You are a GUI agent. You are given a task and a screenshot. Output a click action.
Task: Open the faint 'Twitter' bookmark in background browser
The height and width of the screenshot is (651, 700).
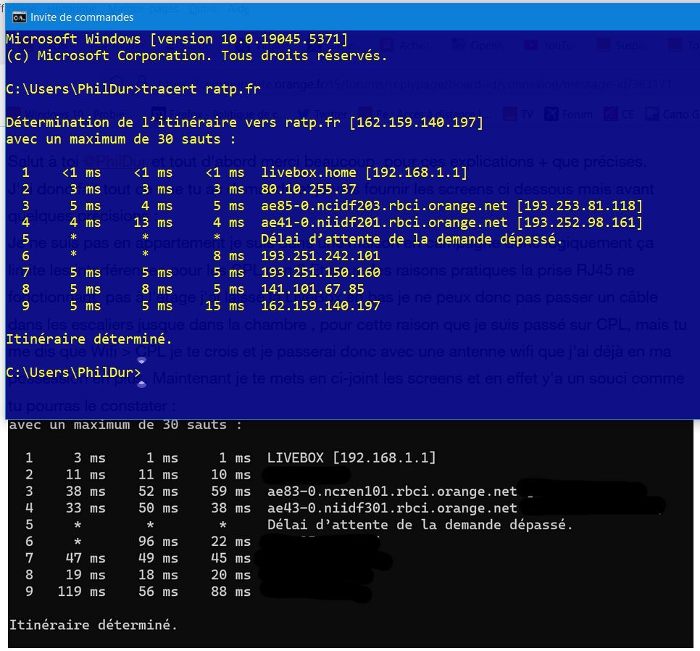pos(324,115)
